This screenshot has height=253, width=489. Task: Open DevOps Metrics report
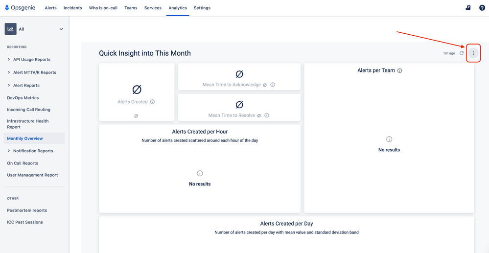point(23,98)
